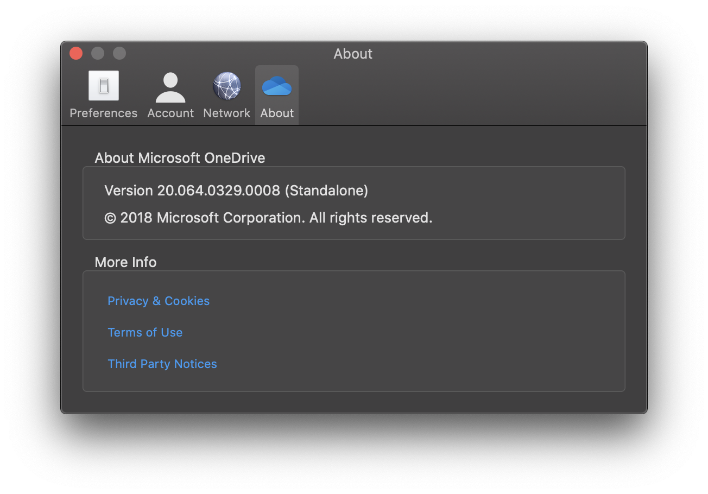
Task: Click the About tab label
Action: click(x=277, y=113)
